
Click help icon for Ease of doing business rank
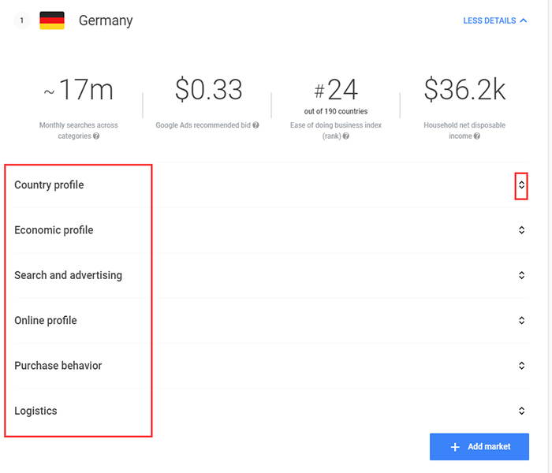click(345, 136)
